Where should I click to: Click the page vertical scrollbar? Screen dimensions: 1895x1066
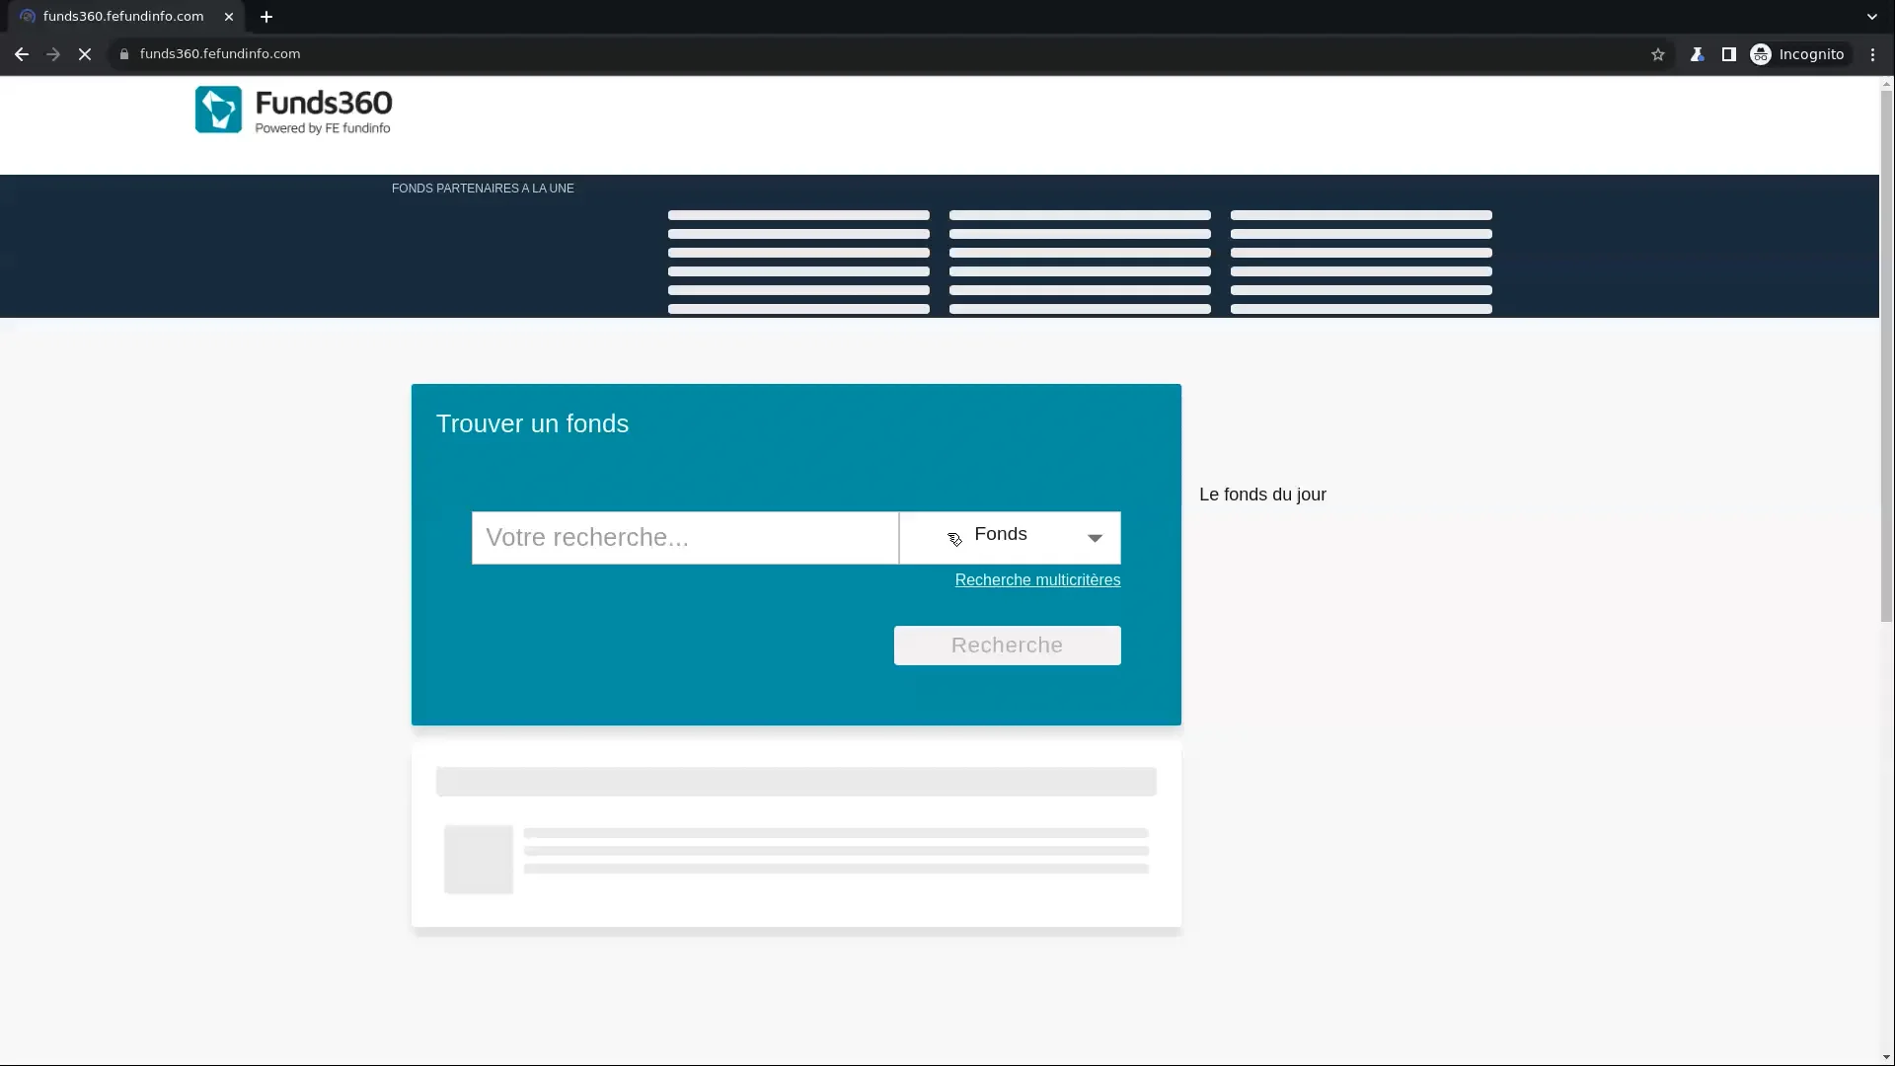tap(1886, 357)
